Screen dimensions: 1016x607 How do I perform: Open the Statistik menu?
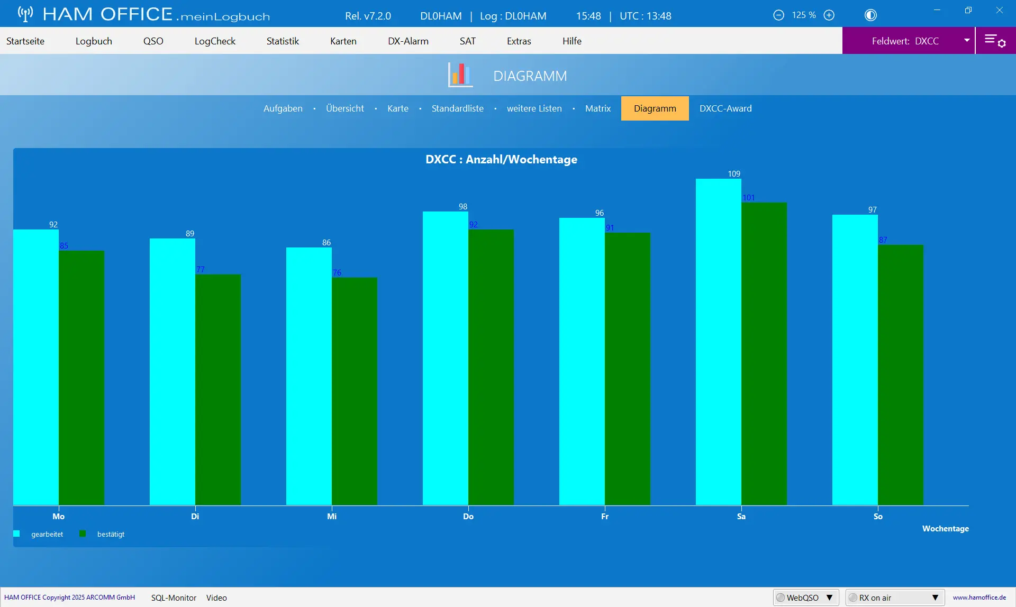pos(283,41)
